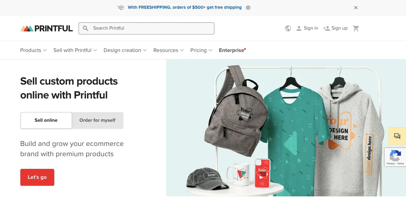Open the Enterprise menu
The height and width of the screenshot is (200, 406).
pyautogui.click(x=231, y=50)
